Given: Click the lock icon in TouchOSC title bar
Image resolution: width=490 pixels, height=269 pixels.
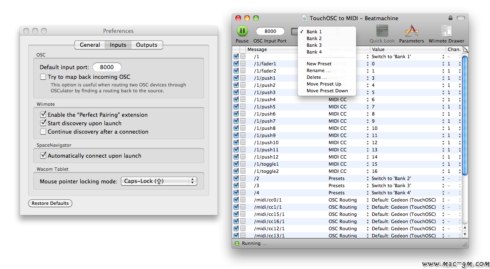Looking at the screenshot, I should [x=450, y=18].
